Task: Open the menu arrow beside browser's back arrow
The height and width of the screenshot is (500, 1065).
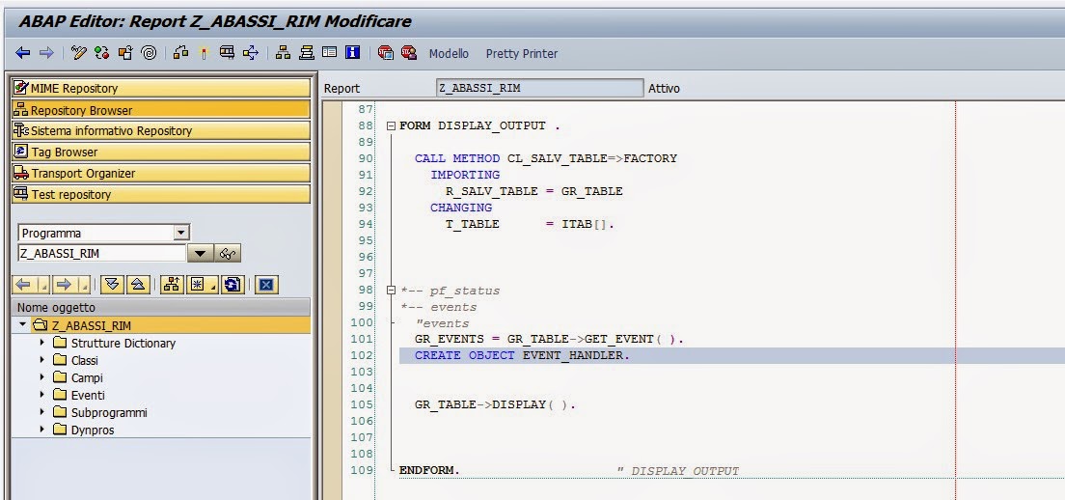Action: 42,285
